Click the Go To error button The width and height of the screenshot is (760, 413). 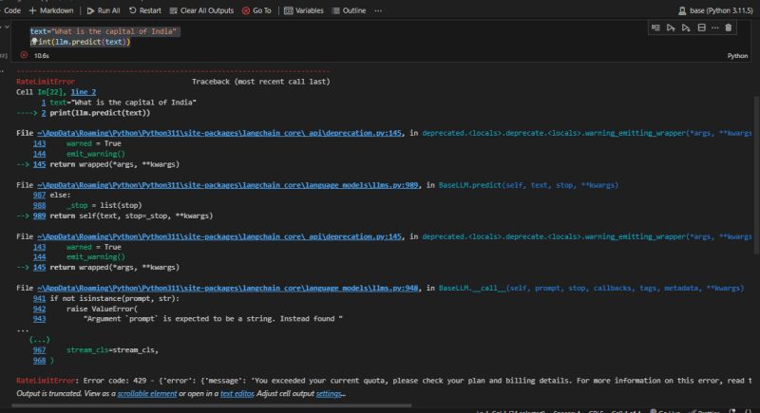[x=256, y=10]
